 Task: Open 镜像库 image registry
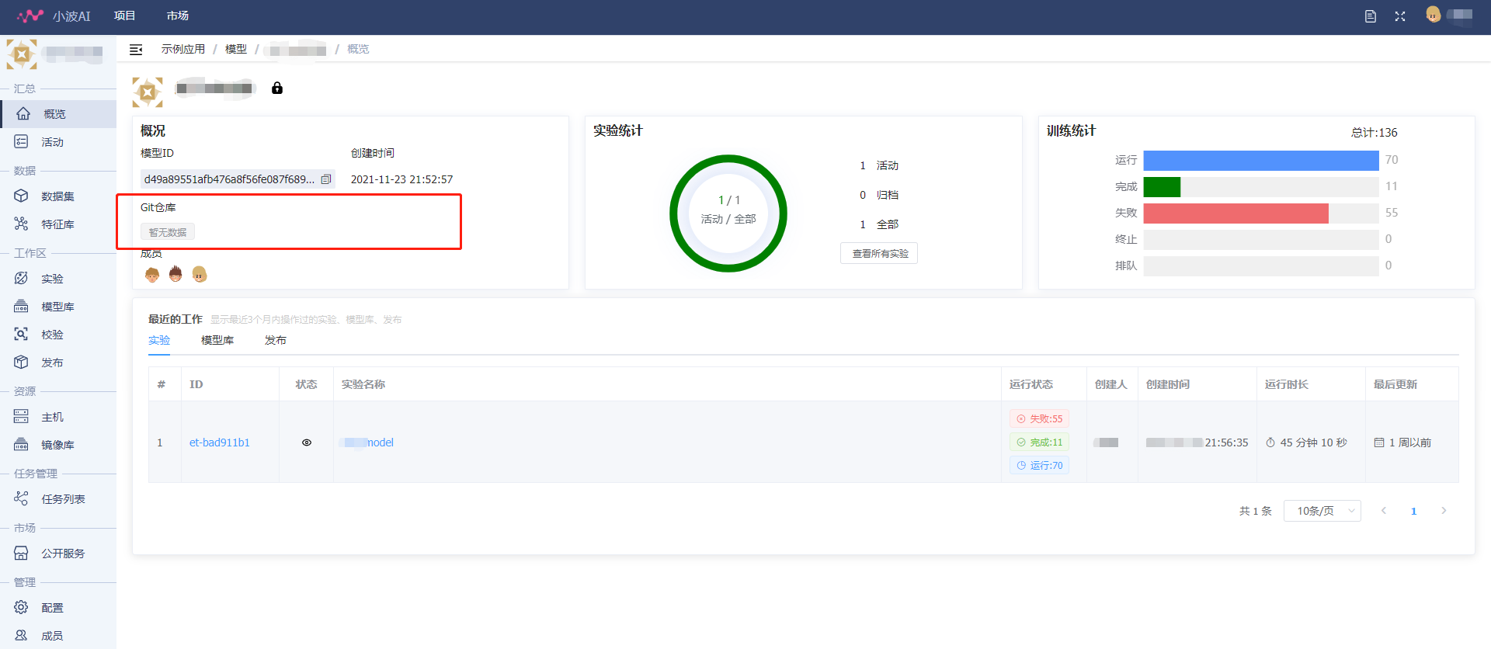(58, 445)
